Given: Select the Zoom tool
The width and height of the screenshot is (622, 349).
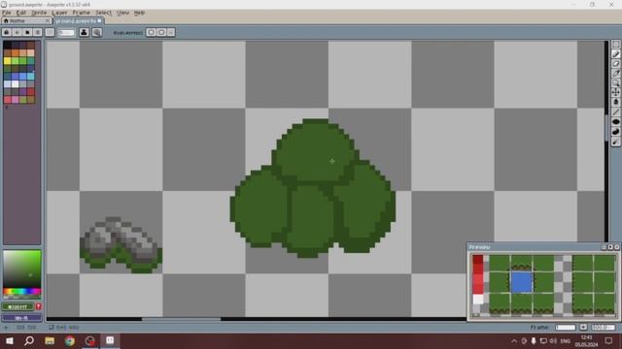Looking at the screenshot, I should coord(615,82).
